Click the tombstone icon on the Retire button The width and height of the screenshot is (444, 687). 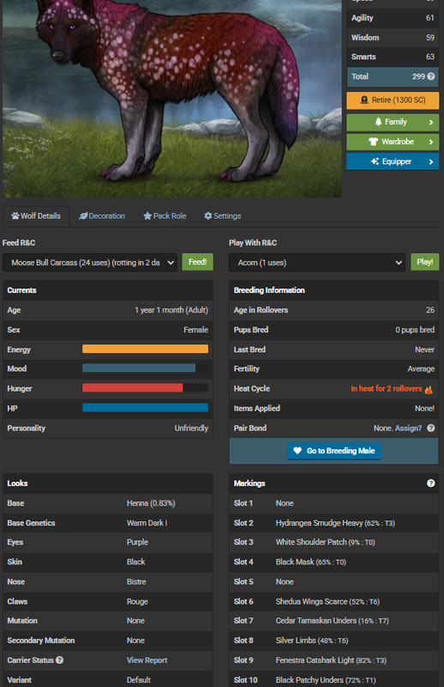[x=364, y=100]
